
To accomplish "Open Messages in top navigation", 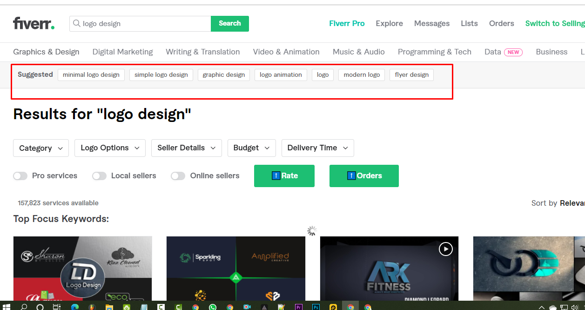I will coord(432,24).
